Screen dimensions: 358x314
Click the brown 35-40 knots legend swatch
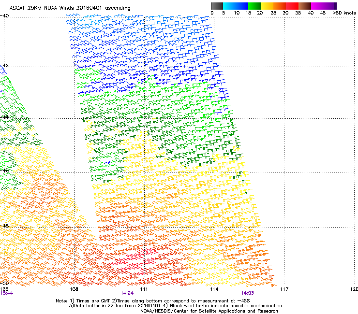click(305, 6)
